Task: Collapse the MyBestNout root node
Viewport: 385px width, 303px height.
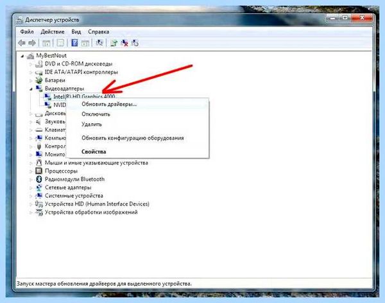Action: coord(22,56)
